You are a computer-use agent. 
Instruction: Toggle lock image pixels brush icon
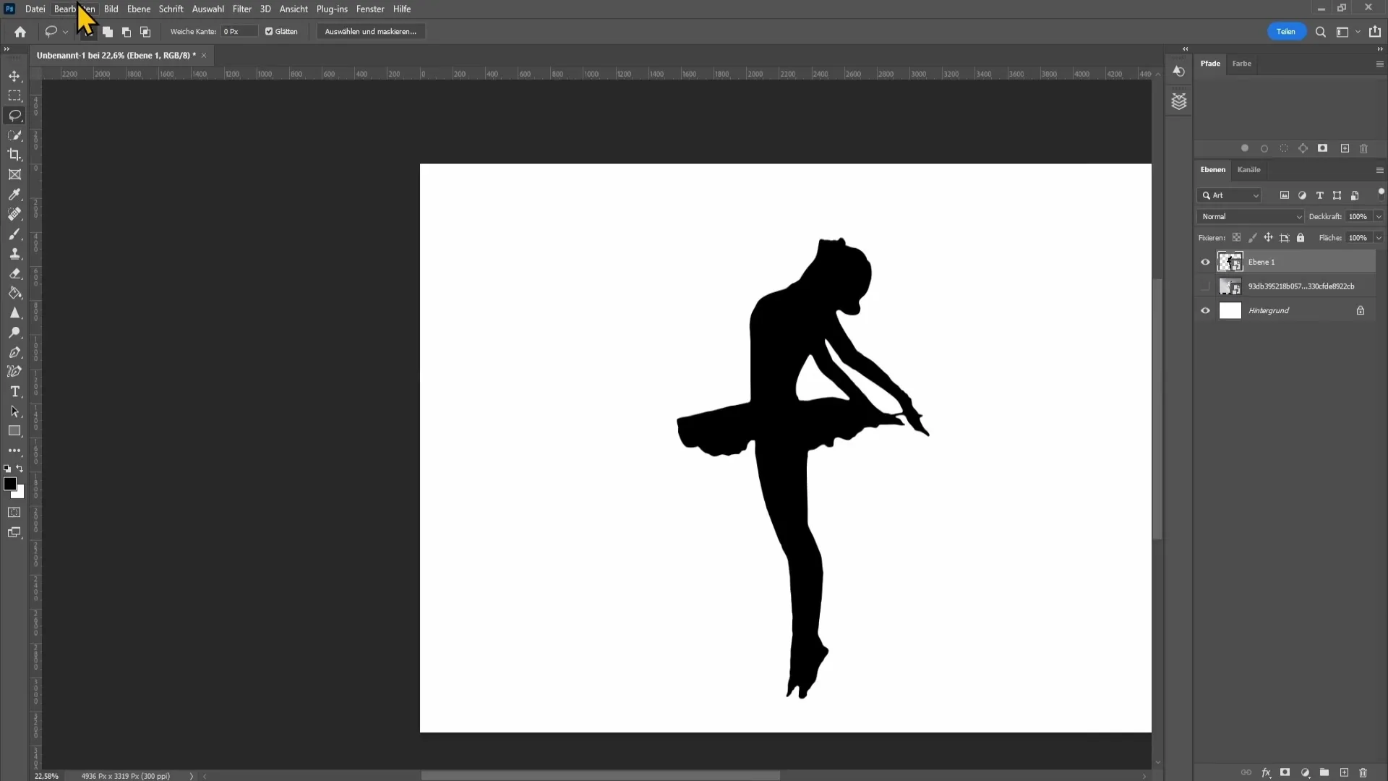(x=1253, y=238)
